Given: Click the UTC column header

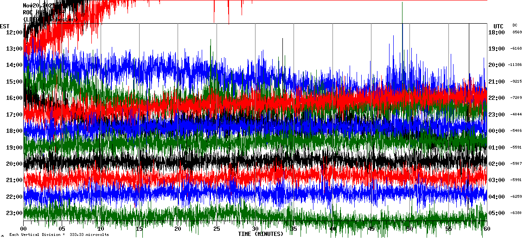Looking at the screenshot, I should [498, 26].
